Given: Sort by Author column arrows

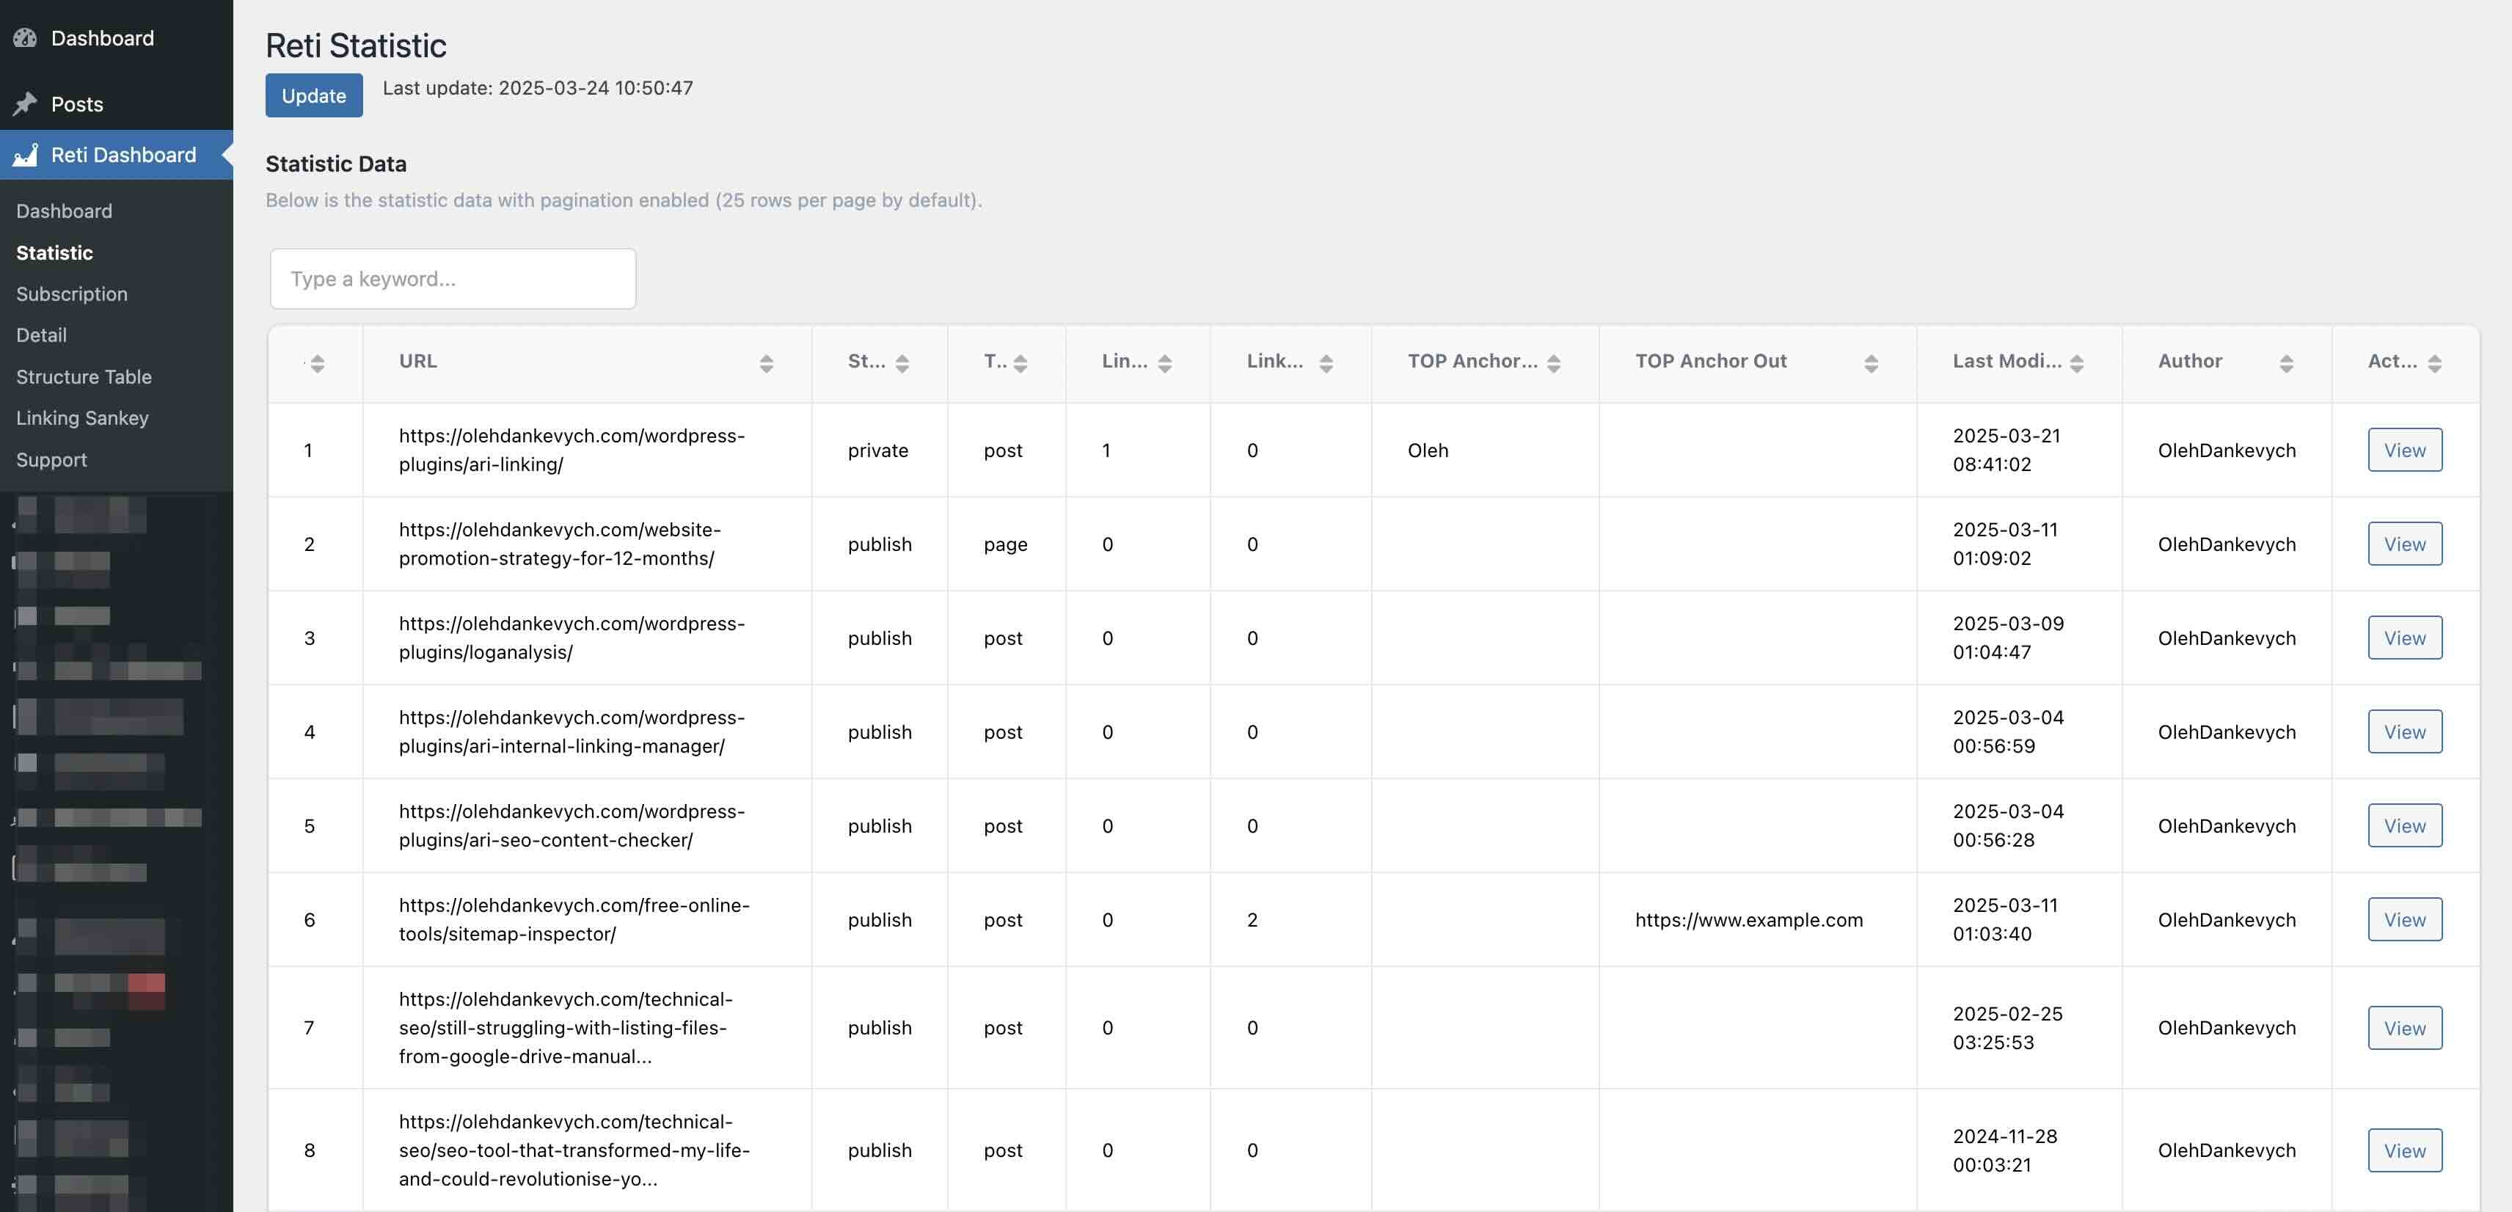Looking at the screenshot, I should point(2286,362).
